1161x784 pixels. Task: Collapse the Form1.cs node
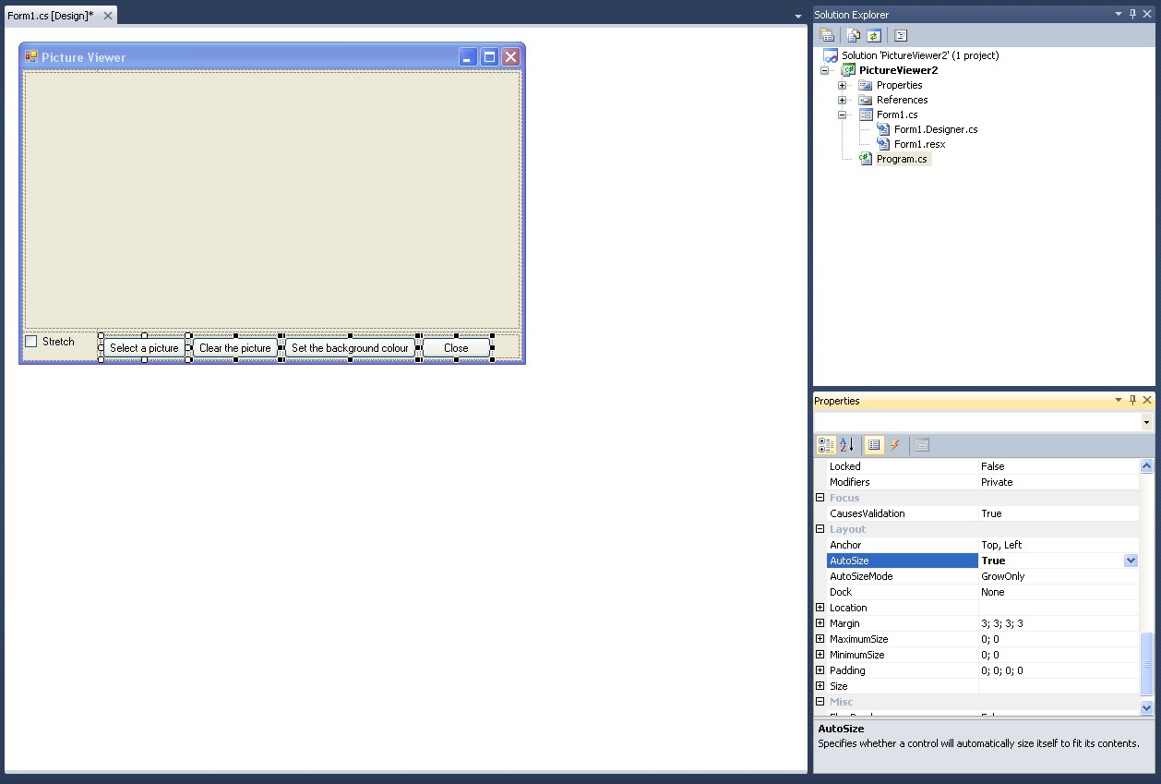(x=842, y=115)
